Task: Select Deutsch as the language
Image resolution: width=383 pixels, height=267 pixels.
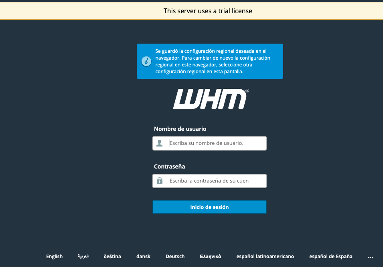Action: [x=175, y=257]
